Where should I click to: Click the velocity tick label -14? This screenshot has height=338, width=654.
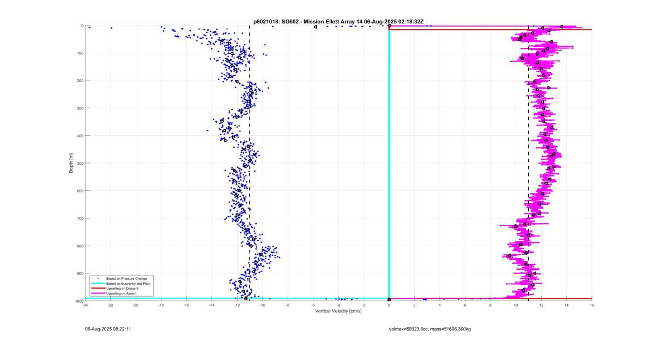coord(211,305)
